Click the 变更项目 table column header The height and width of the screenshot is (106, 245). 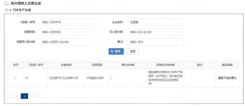click(97, 65)
